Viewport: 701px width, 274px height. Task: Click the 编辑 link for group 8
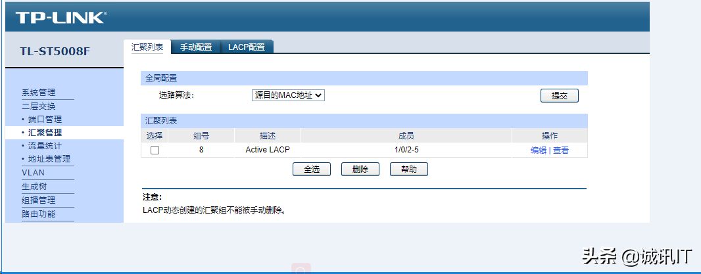click(538, 150)
